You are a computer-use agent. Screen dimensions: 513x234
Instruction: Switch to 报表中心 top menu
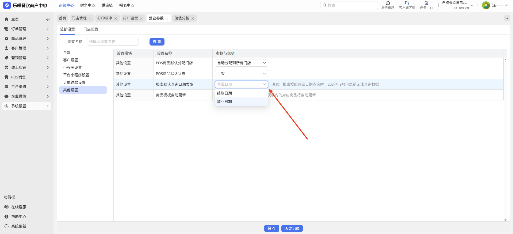pos(127,5)
